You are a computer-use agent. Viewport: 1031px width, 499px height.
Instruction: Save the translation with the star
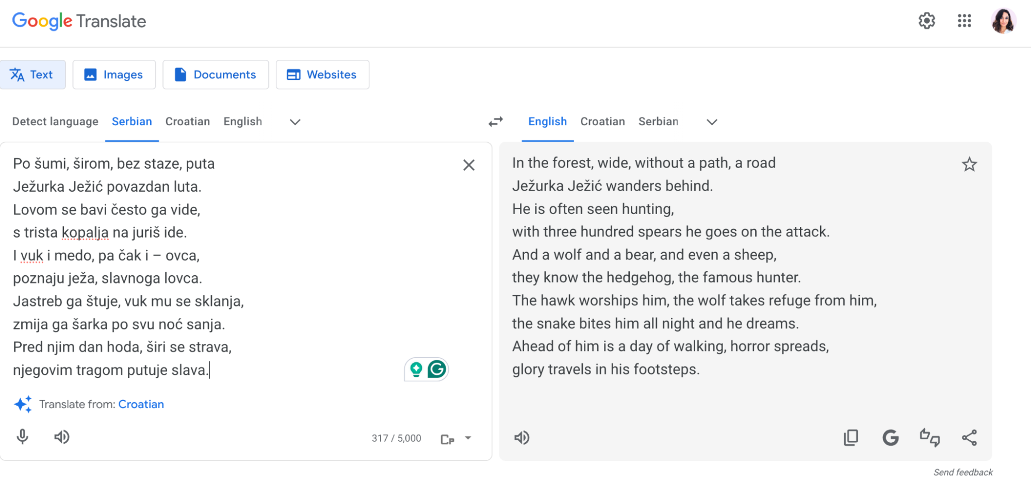(969, 164)
